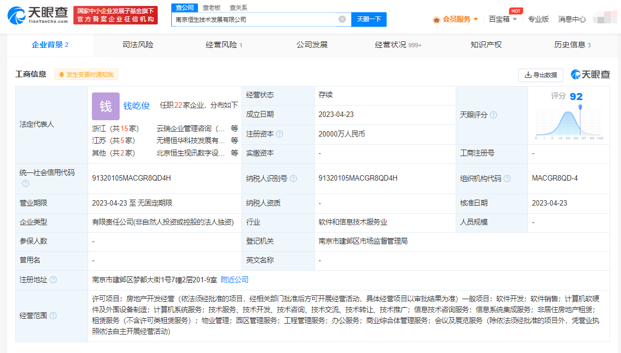Click the 等 link on the 其他 row

click(234, 153)
